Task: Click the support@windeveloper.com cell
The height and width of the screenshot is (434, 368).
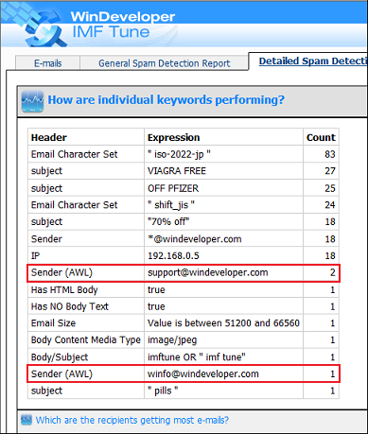Action: (223, 272)
